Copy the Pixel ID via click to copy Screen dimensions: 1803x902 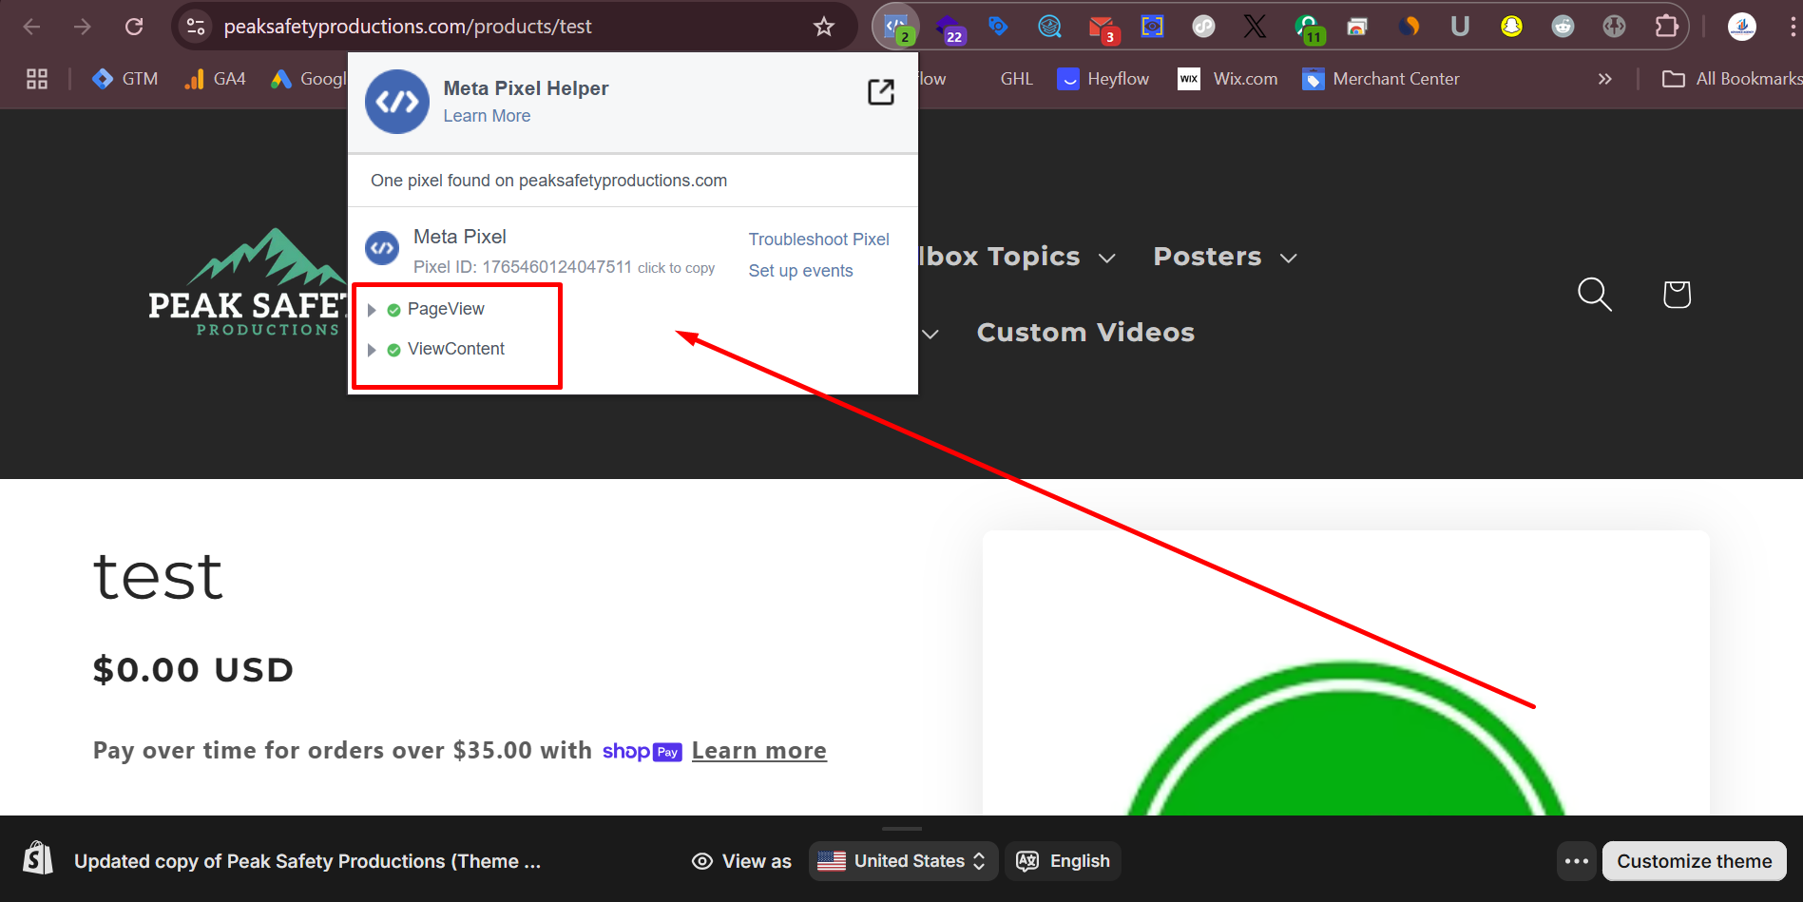pyautogui.click(x=676, y=268)
